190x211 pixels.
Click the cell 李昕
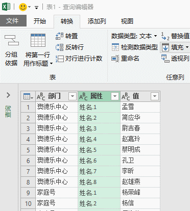click(x=140, y=171)
